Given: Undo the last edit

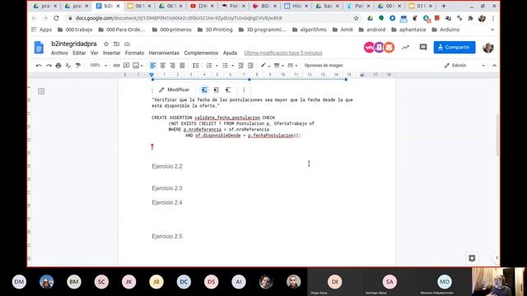Looking at the screenshot, I should (x=39, y=66).
